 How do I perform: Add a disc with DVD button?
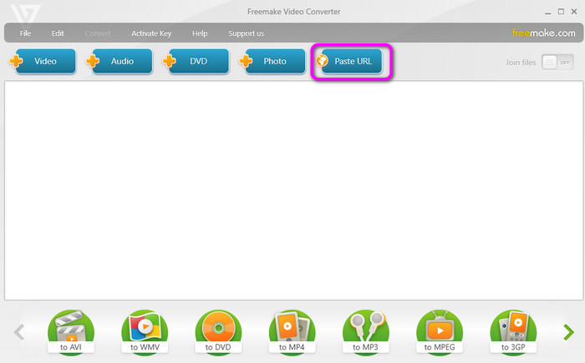click(x=196, y=61)
